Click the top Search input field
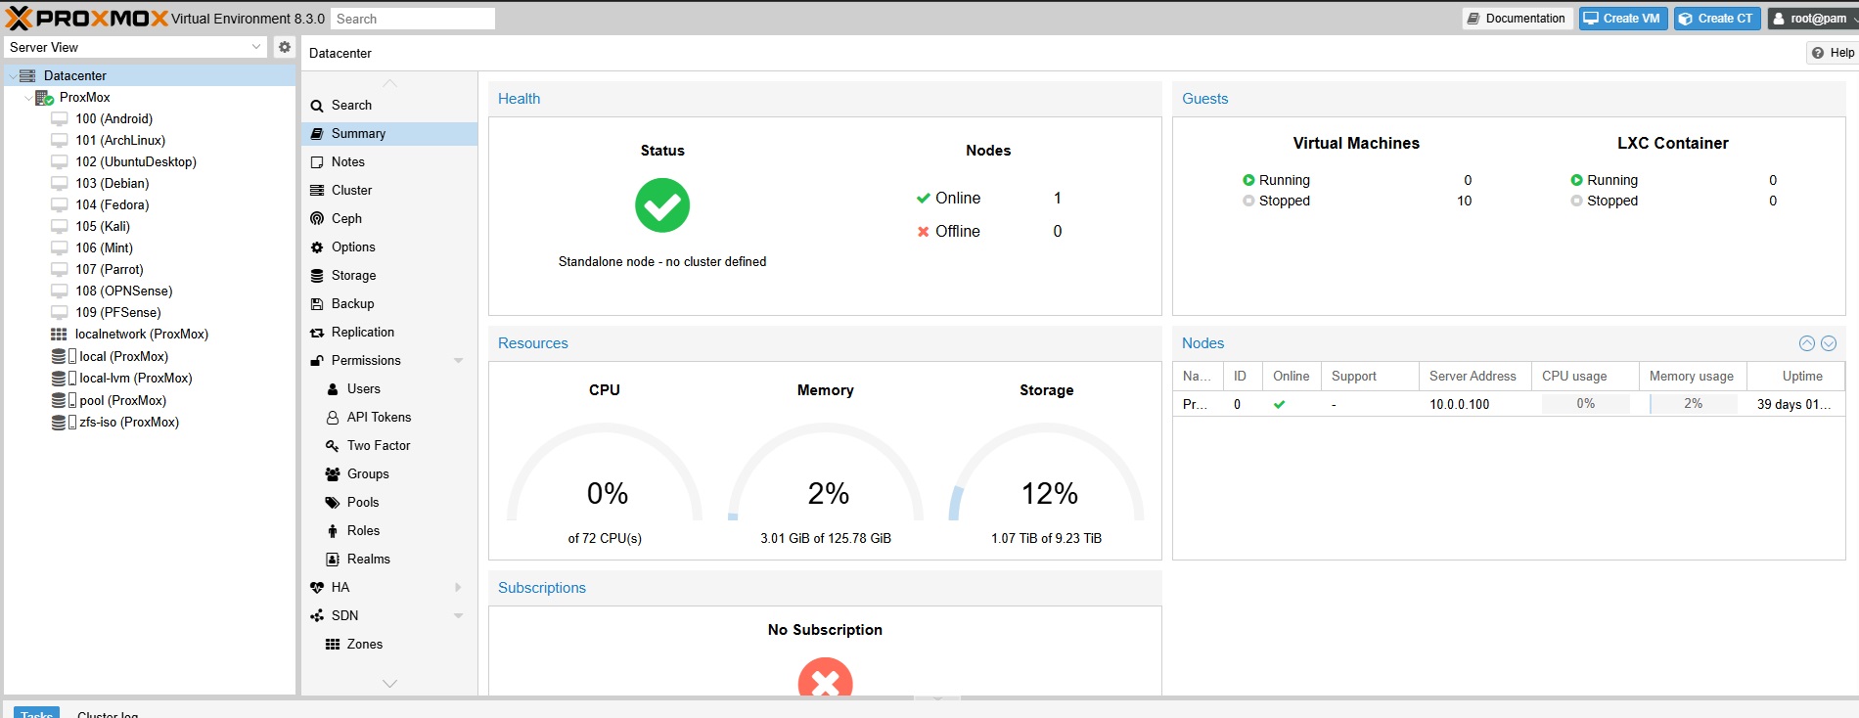The height and width of the screenshot is (718, 1859). 412,19
